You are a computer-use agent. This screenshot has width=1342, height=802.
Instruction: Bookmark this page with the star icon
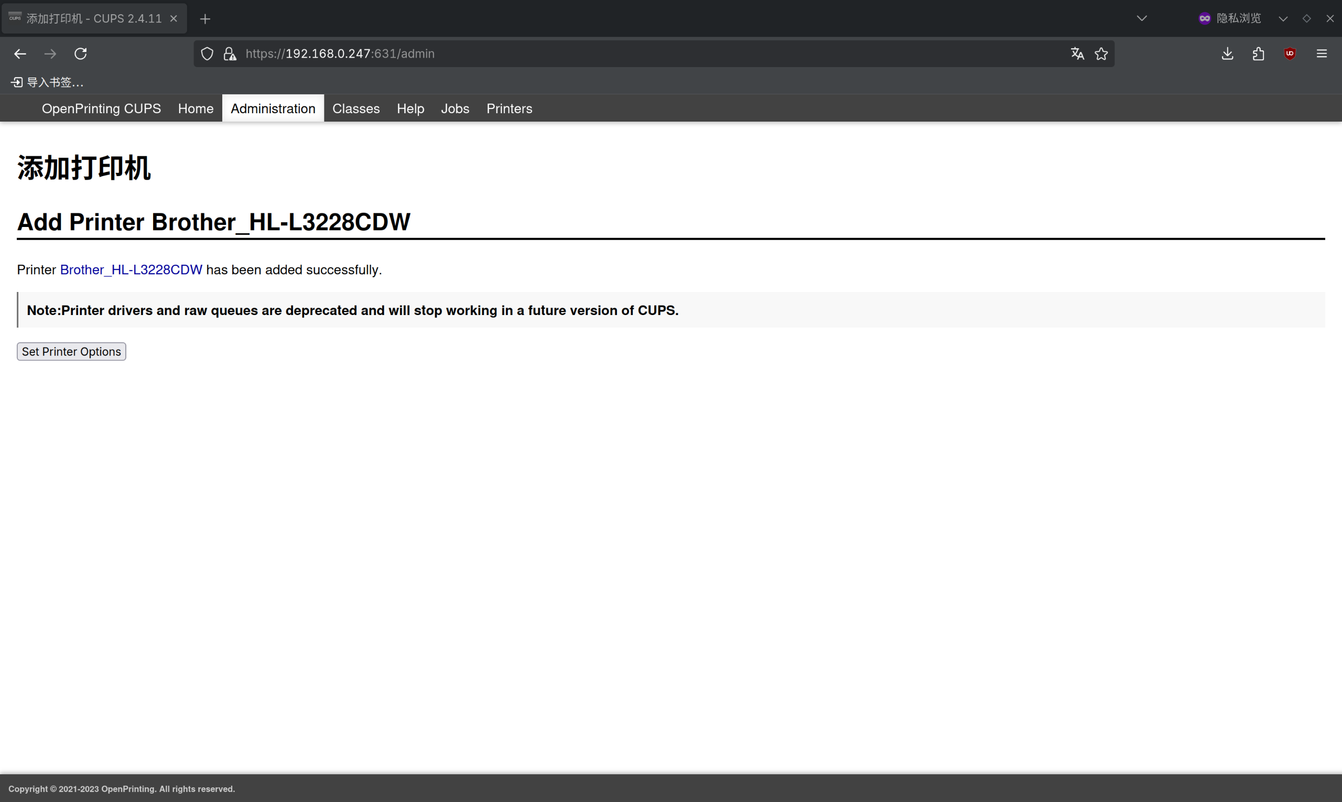(x=1101, y=53)
